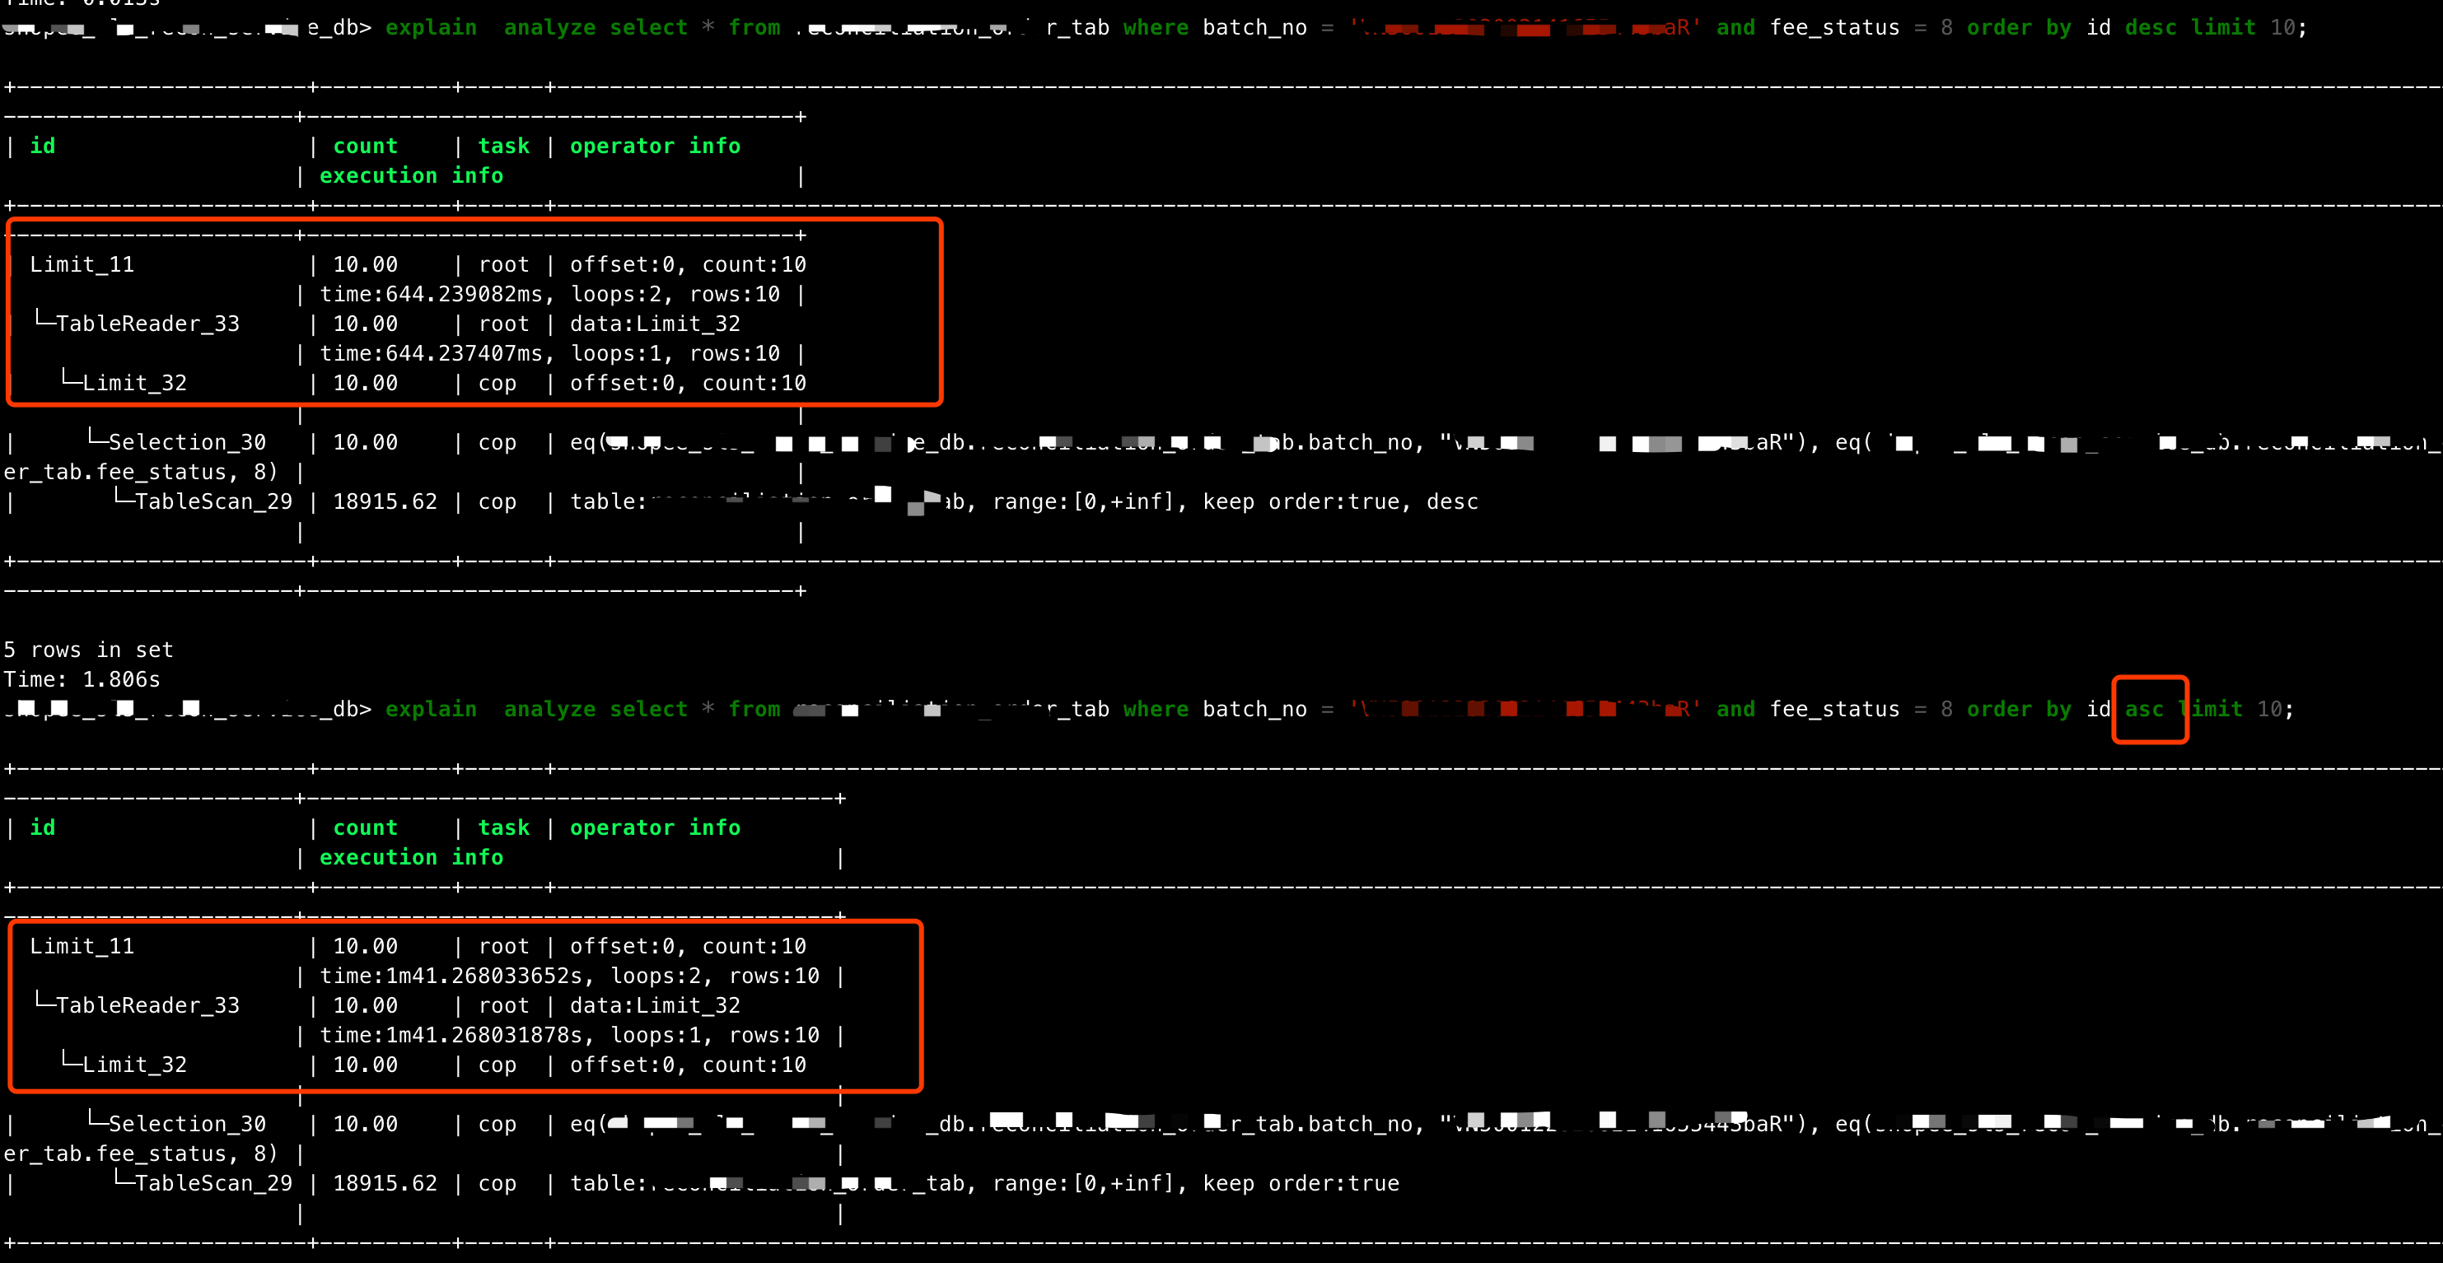Screen dimensions: 2443x1263
Task: Click the 'Time: 1.806s' output line
Action: point(82,680)
